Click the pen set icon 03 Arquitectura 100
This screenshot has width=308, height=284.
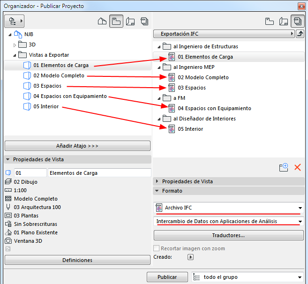pyautogui.click(x=8, y=207)
